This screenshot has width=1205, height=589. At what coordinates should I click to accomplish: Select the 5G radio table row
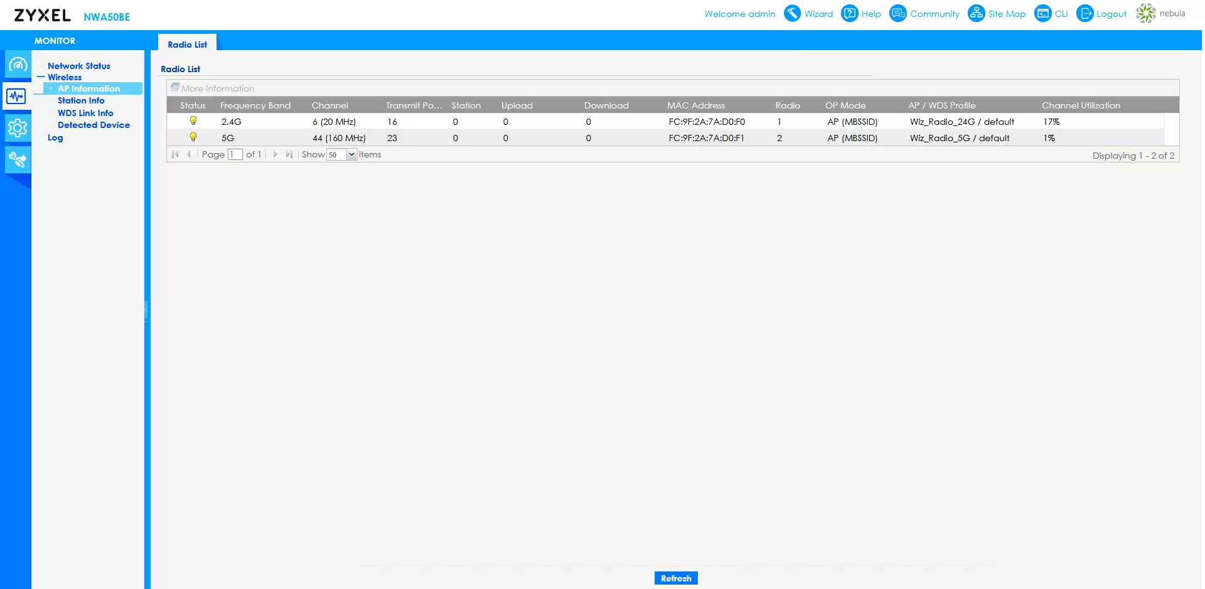point(665,138)
